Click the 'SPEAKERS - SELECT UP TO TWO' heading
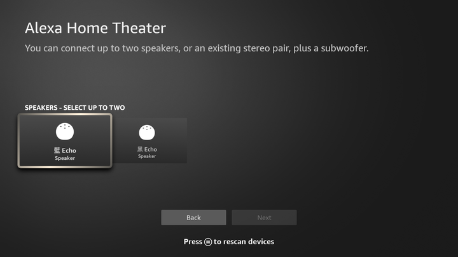Image resolution: width=458 pixels, height=257 pixels. (75, 107)
